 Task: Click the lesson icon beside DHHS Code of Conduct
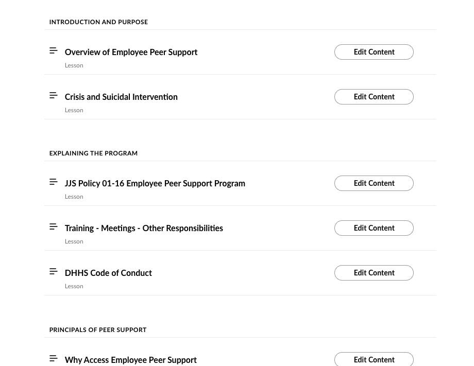54,271
